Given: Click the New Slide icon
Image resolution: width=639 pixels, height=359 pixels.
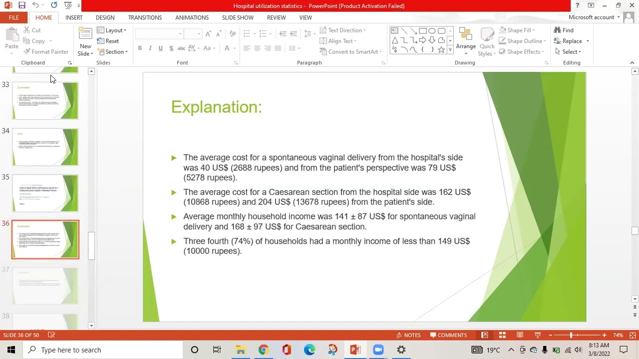Looking at the screenshot, I should 85,34.
